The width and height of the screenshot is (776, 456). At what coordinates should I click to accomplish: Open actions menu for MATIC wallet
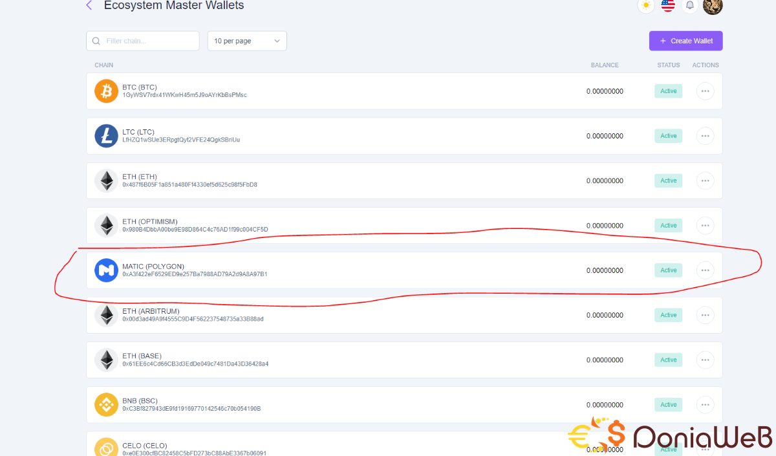click(705, 270)
